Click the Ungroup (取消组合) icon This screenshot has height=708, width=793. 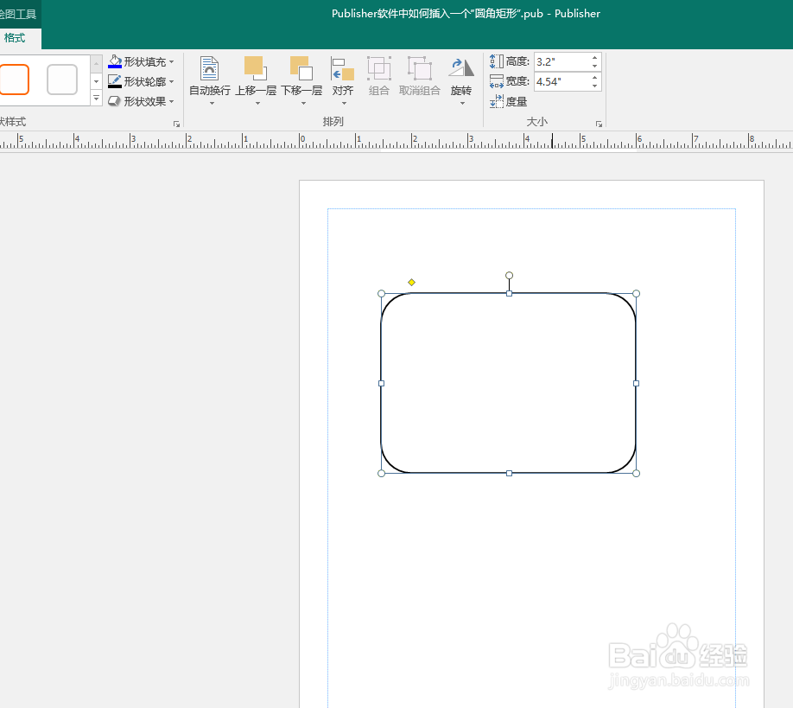tap(419, 69)
